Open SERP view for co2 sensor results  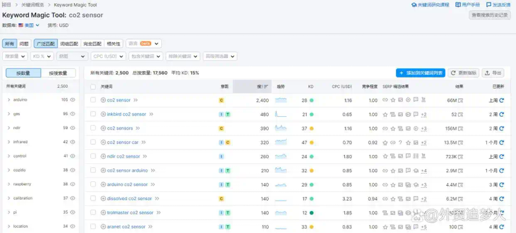coord(460,101)
